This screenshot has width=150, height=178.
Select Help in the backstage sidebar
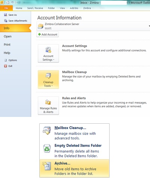pyautogui.click(x=7, y=53)
